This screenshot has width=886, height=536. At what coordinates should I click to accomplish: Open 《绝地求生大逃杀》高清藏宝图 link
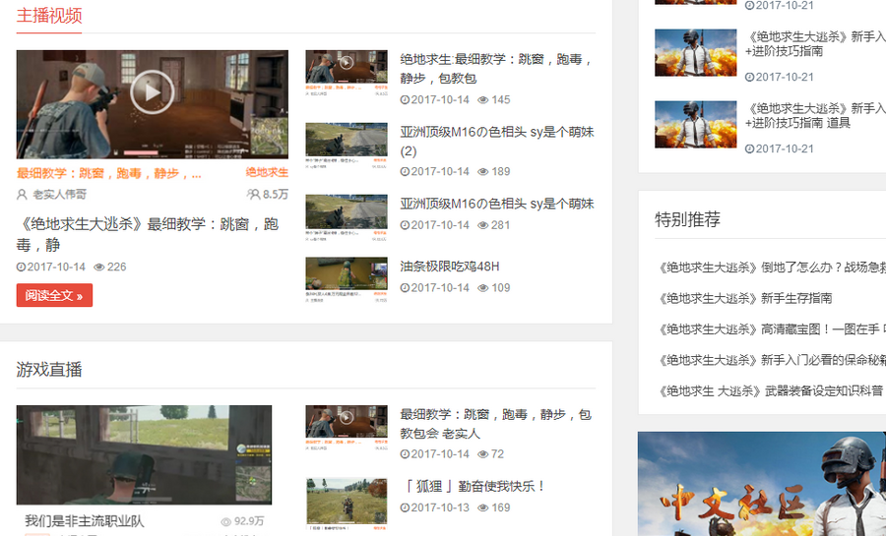pos(771,328)
